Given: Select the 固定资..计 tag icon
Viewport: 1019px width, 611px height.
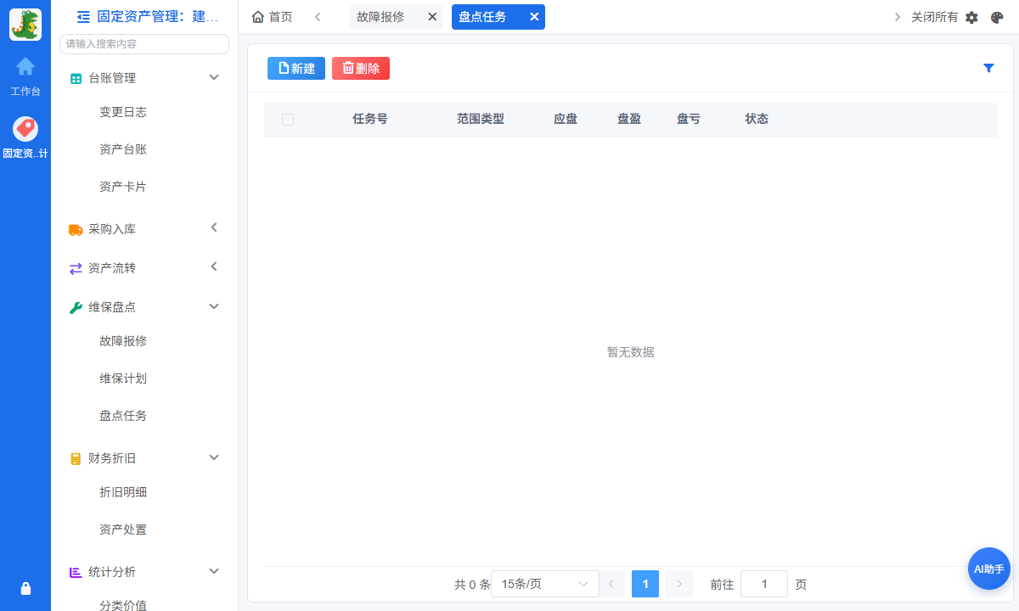Looking at the screenshot, I should point(25,129).
